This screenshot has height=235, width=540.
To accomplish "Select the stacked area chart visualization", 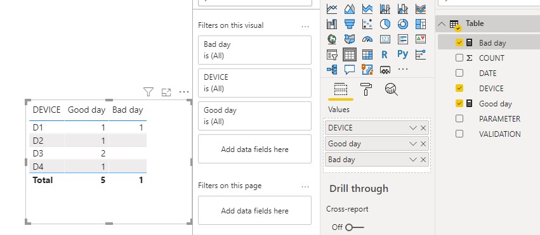I will 367,9.
